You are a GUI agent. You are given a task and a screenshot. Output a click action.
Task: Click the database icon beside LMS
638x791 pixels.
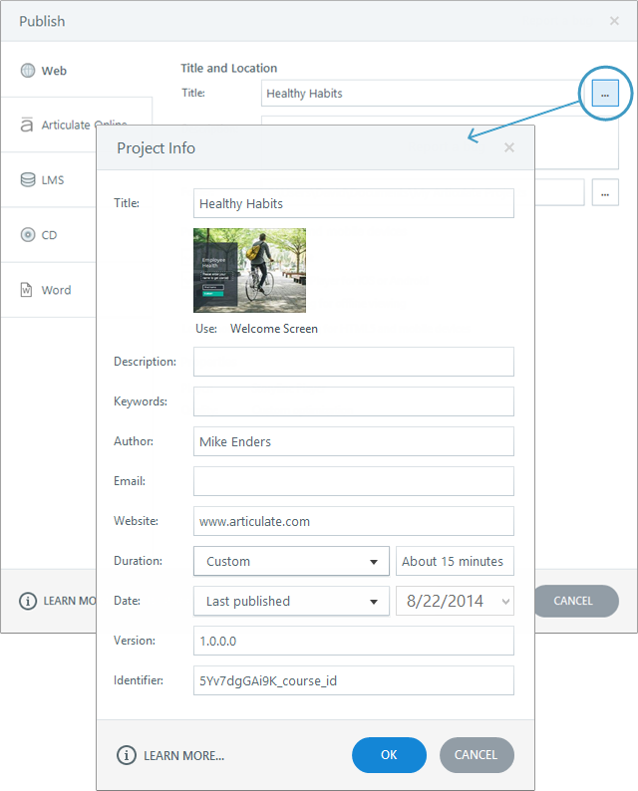[x=28, y=179]
